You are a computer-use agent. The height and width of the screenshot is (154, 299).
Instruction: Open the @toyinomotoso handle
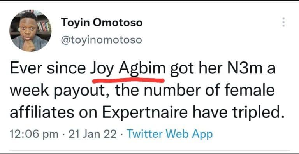point(101,40)
